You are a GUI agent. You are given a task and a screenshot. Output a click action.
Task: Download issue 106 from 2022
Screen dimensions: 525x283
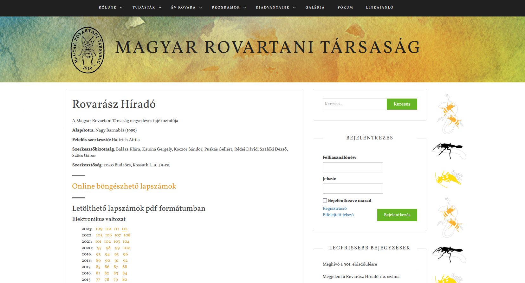[x=108, y=235]
